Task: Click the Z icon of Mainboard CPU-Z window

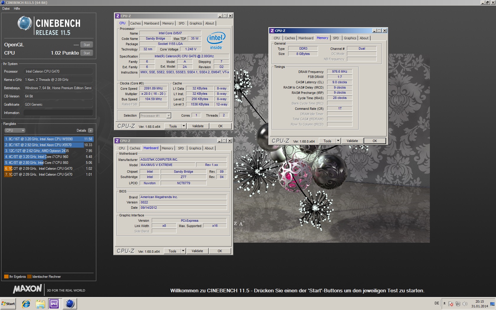Action: (x=117, y=141)
